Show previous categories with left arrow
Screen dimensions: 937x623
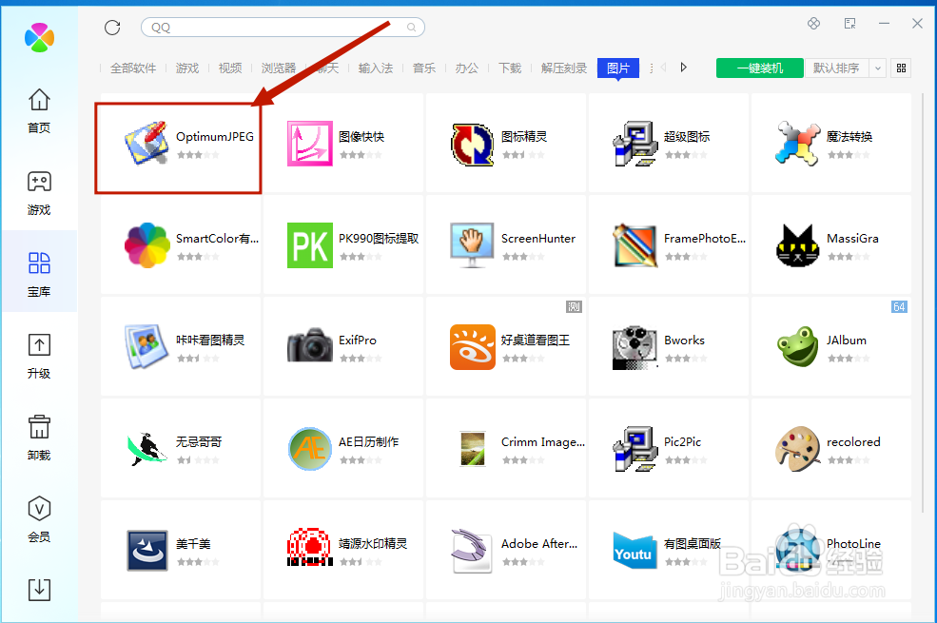click(x=663, y=68)
